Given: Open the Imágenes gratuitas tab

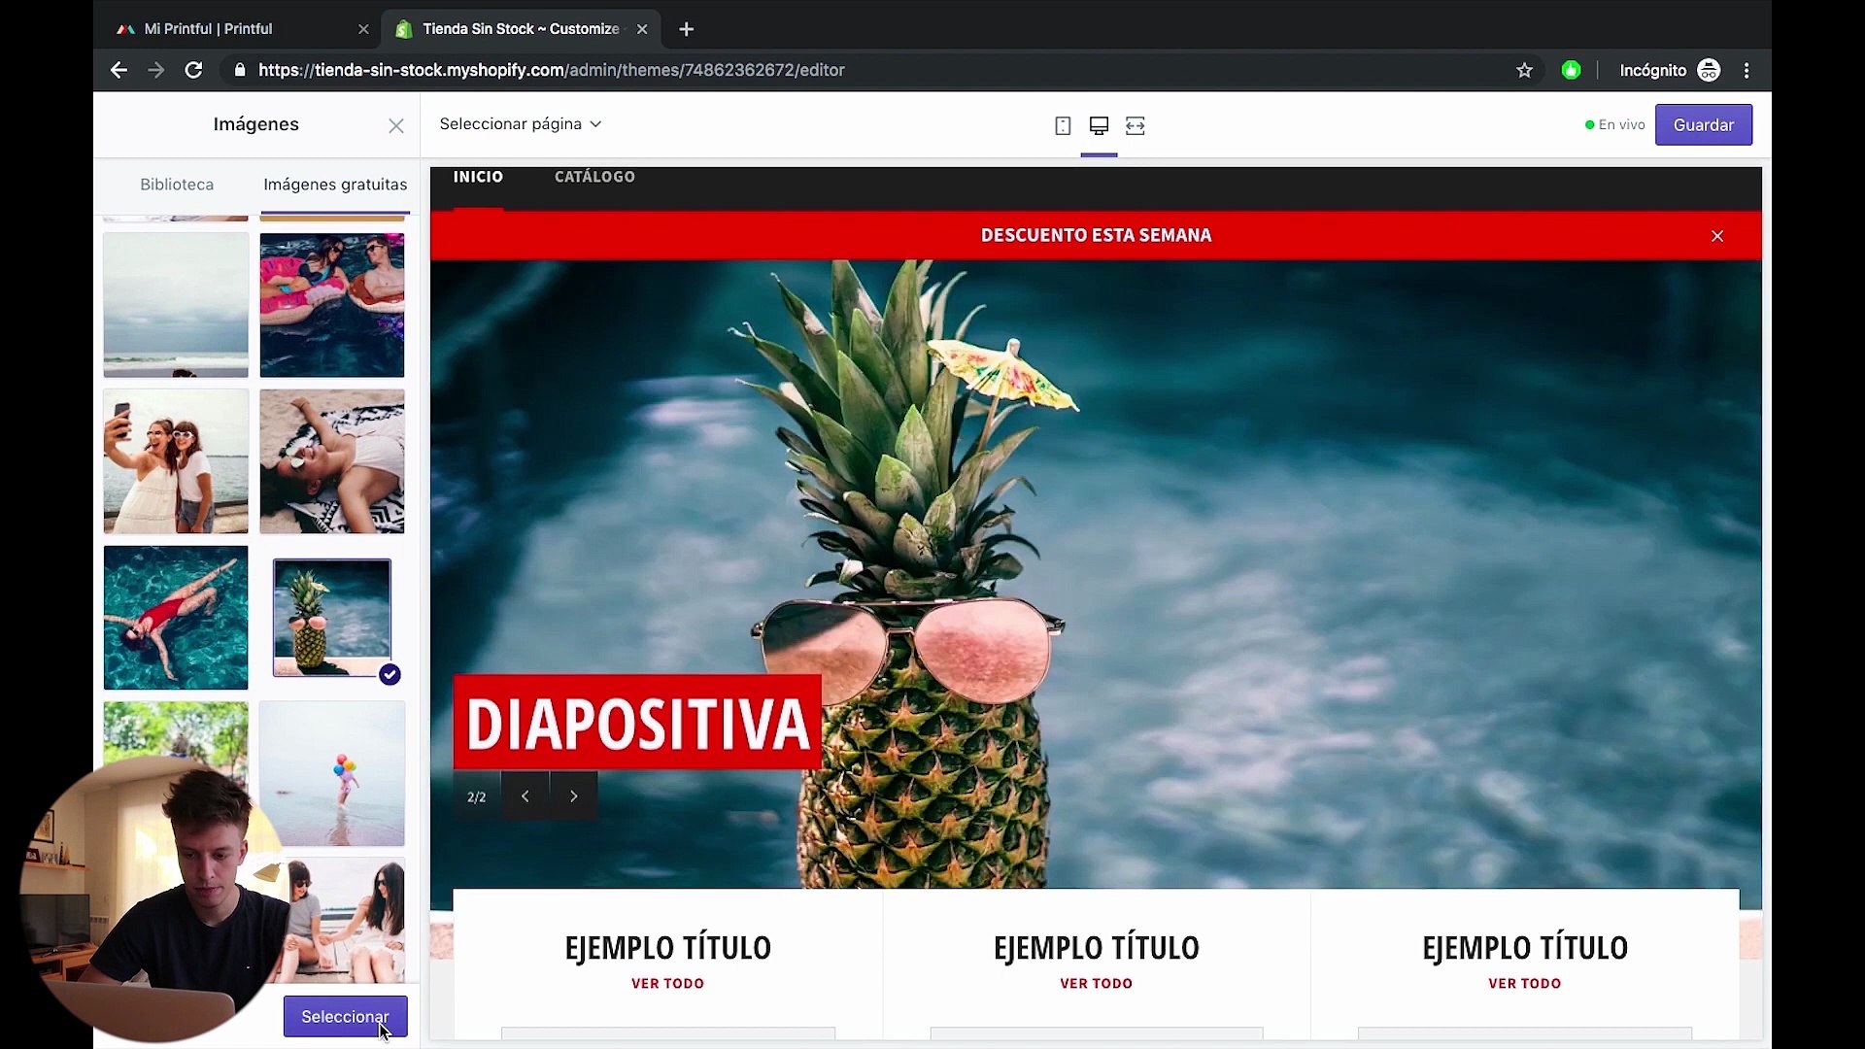Looking at the screenshot, I should [x=335, y=185].
